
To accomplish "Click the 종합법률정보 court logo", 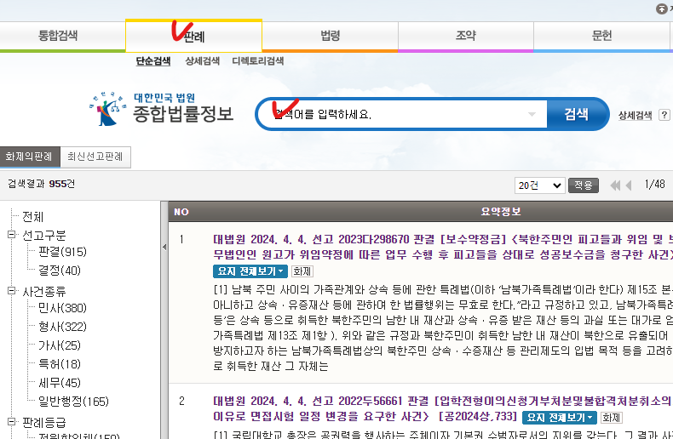I will pos(161,107).
